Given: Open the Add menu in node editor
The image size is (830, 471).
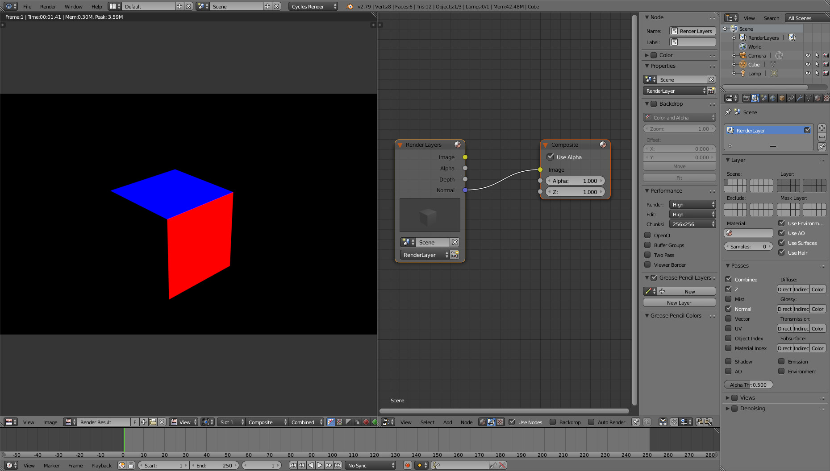Looking at the screenshot, I should tap(447, 422).
